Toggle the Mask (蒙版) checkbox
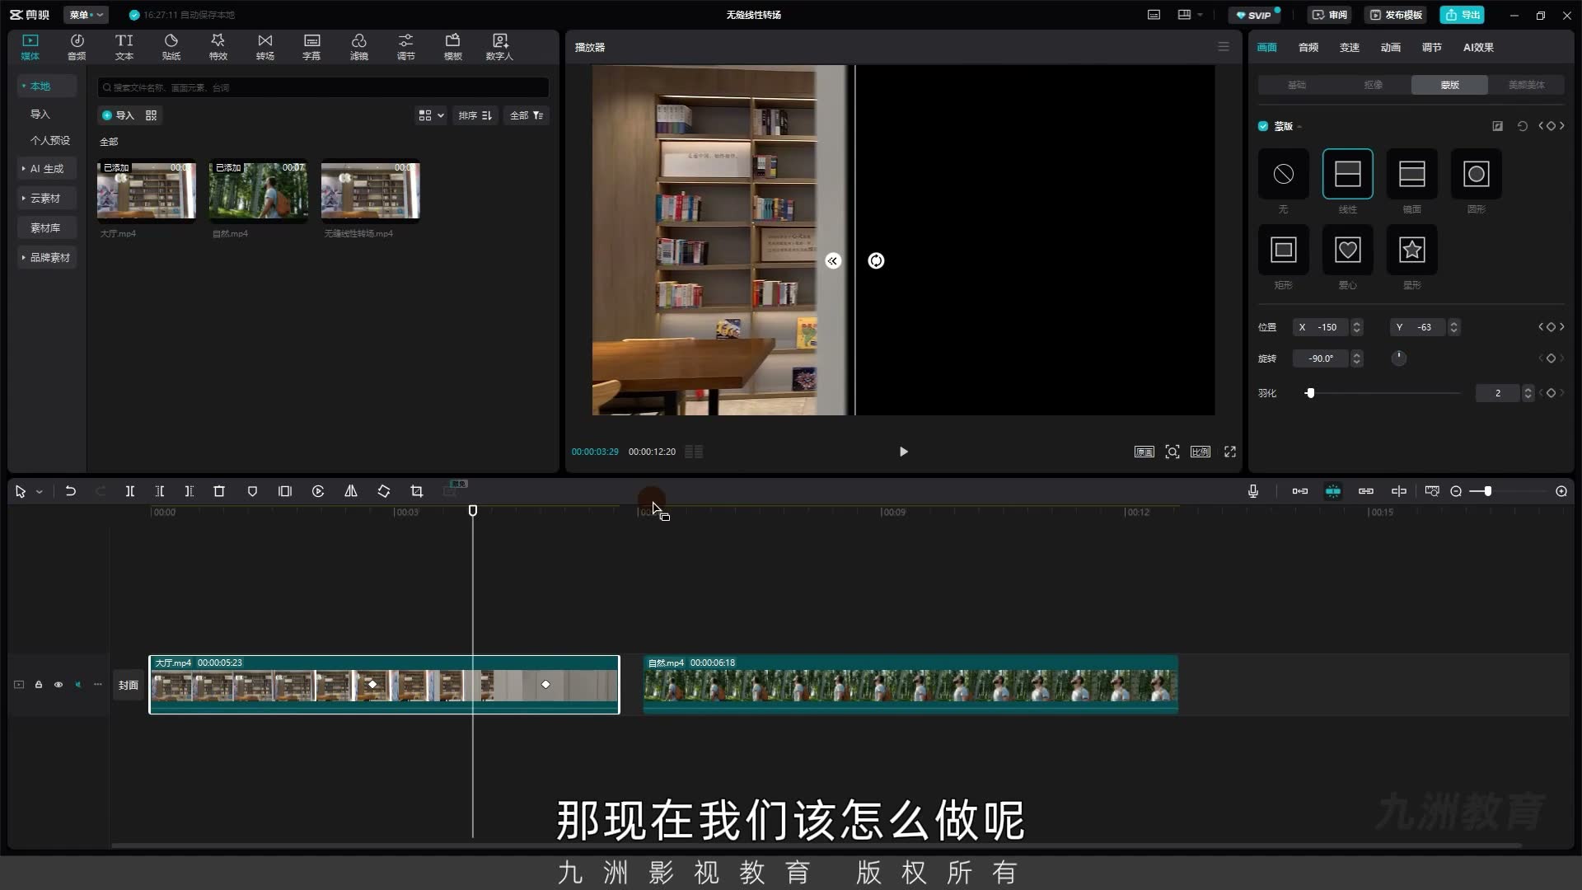1582x890 pixels. (1263, 126)
